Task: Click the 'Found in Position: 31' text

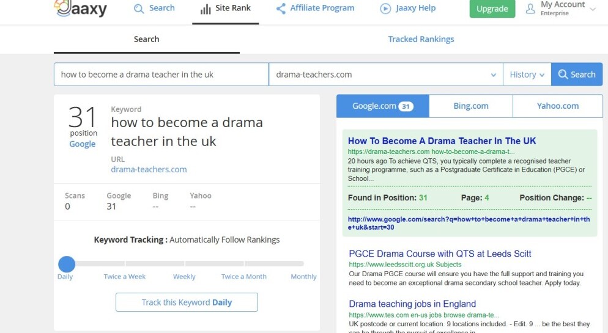Action: point(387,198)
